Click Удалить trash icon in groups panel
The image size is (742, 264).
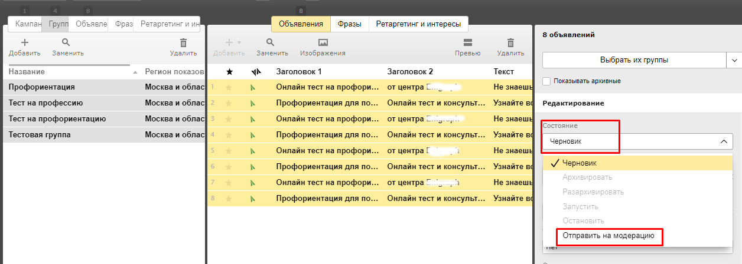[x=183, y=43]
